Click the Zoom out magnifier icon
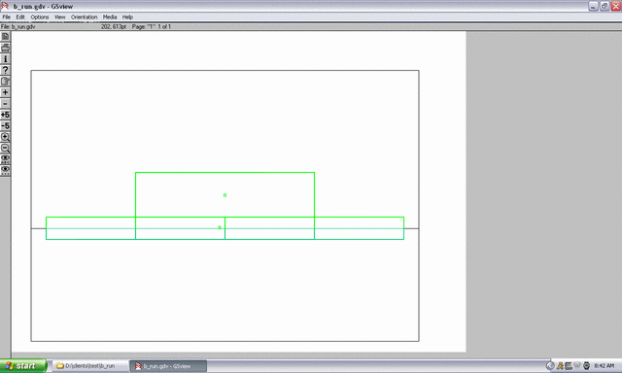This screenshot has height=373, width=622. 5,148
